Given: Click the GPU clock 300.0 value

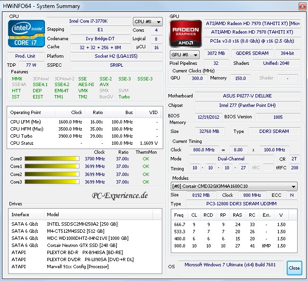Looking at the screenshot, I should coord(197,78).
